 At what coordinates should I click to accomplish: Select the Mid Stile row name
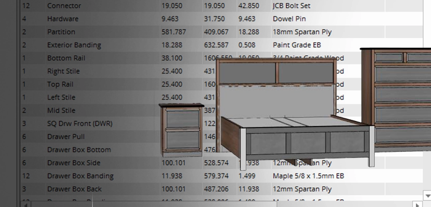pyautogui.click(x=61, y=111)
